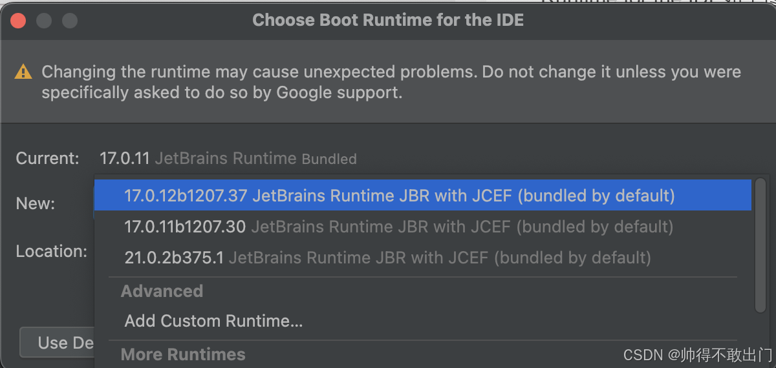This screenshot has height=368, width=776.
Task: Click the gray minimize window button
Action: (x=44, y=21)
